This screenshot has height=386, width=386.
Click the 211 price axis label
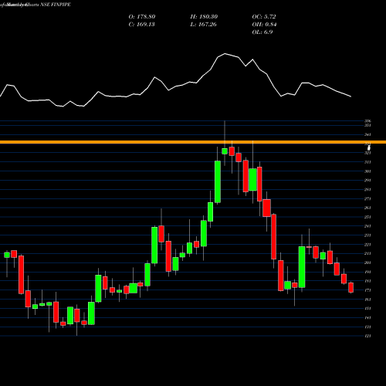(x=367, y=254)
